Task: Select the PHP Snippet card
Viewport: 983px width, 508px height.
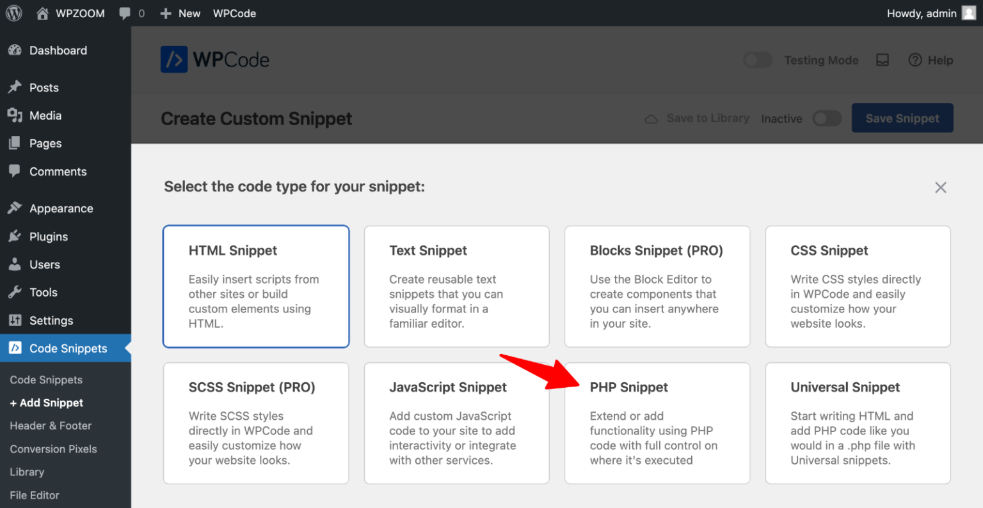Action: [x=657, y=423]
